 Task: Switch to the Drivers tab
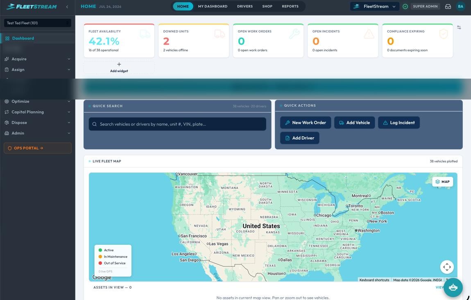pyautogui.click(x=245, y=6)
